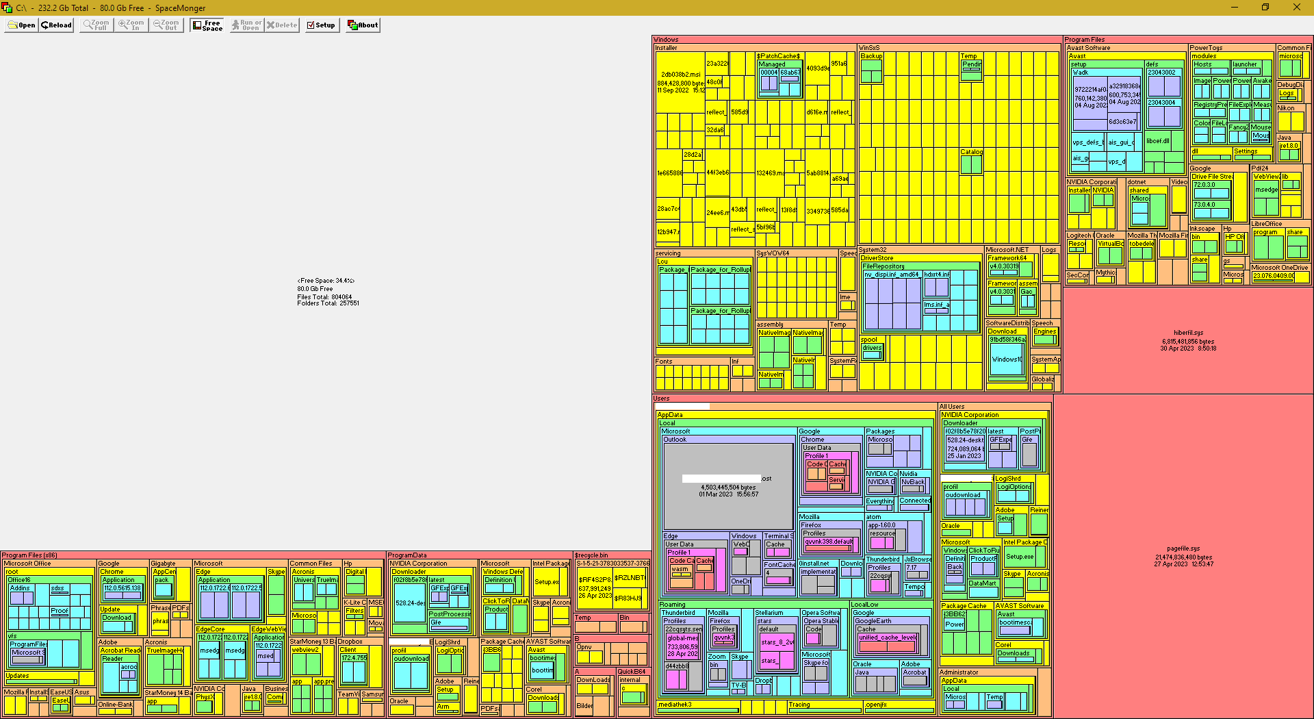Click the Pdf24 folder label
Viewport: 1314px width, 719px height.
[1260, 168]
